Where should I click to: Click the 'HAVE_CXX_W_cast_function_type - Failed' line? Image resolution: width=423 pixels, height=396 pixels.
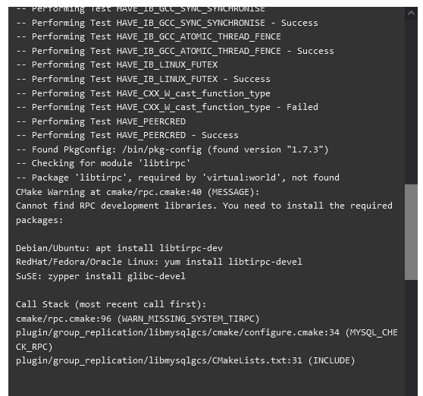click(x=167, y=108)
